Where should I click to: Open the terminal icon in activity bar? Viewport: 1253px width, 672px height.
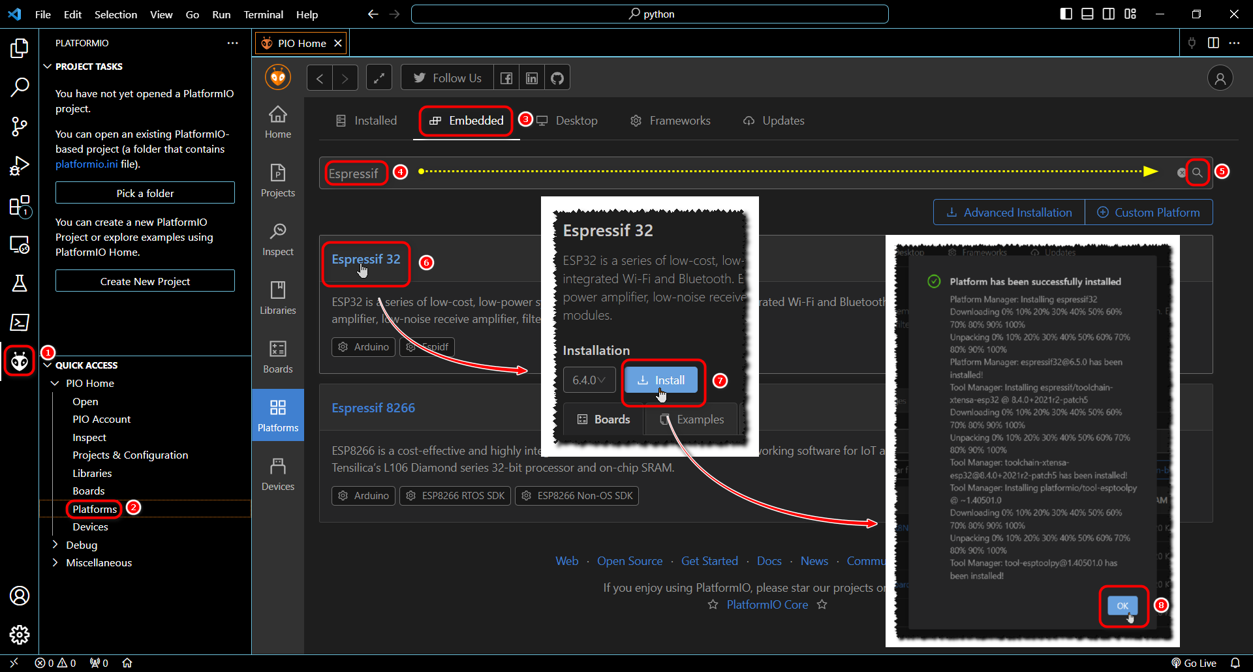[x=20, y=322]
